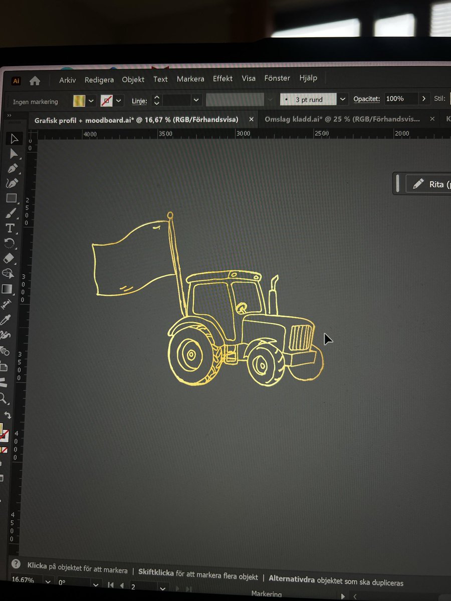
Task: Select the Zoom magnifier tool
Action: pyautogui.click(x=4, y=399)
